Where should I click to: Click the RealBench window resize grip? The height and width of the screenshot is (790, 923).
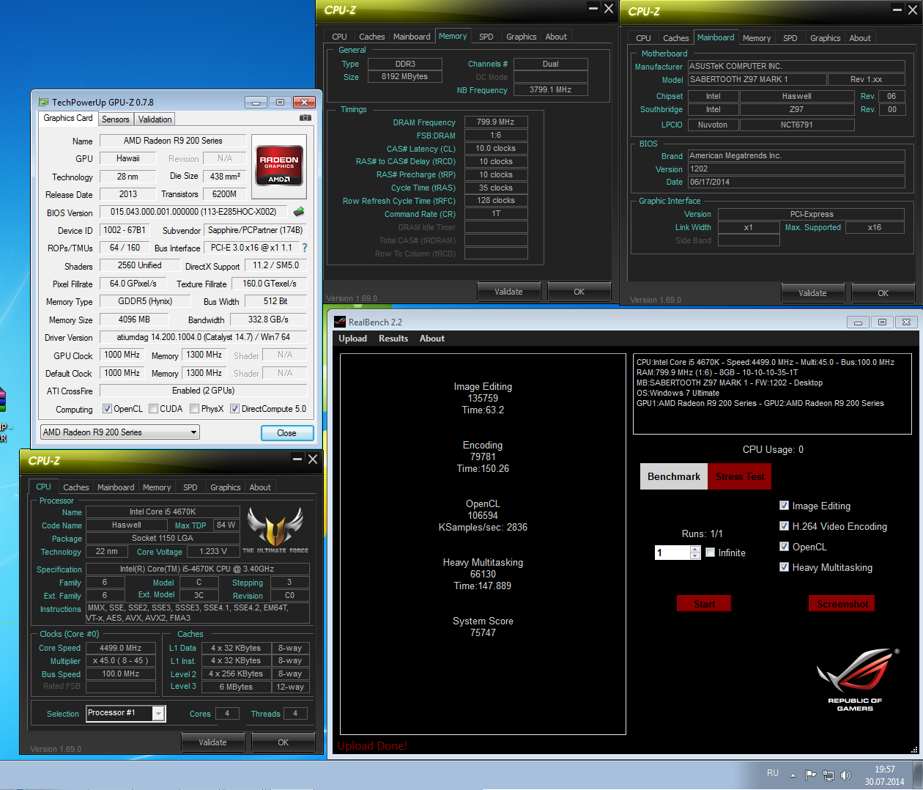(x=914, y=750)
